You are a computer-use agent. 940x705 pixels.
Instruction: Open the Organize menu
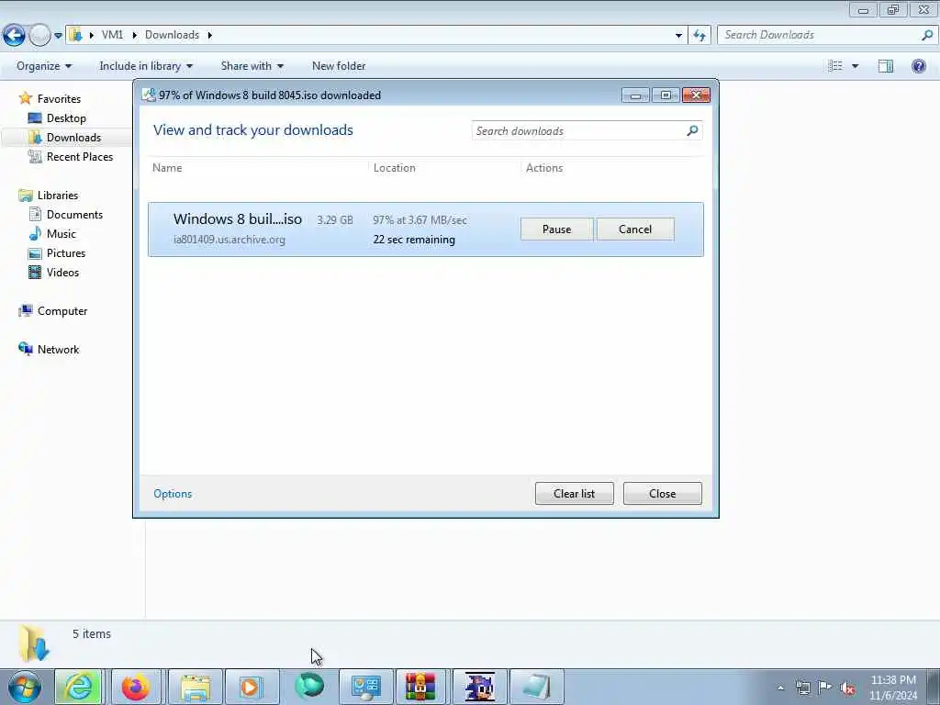(x=44, y=66)
